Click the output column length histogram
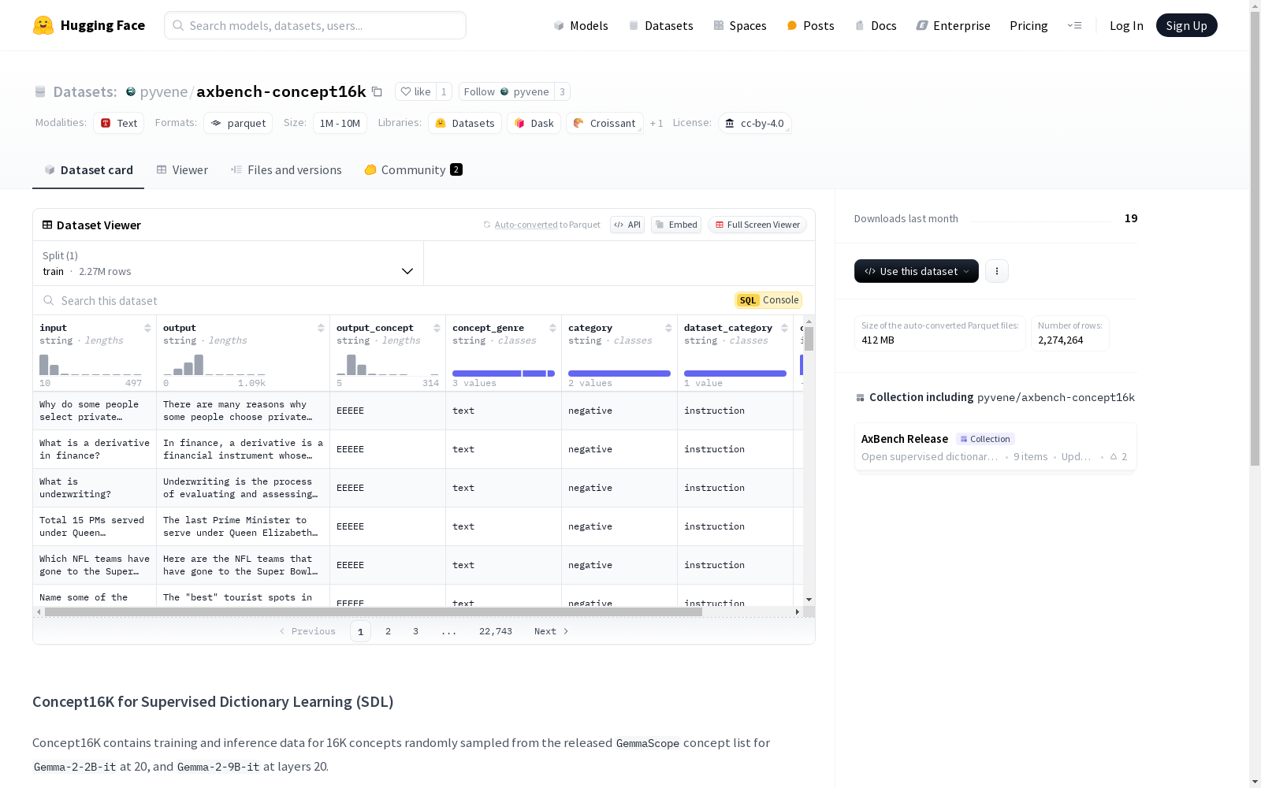 click(214, 365)
